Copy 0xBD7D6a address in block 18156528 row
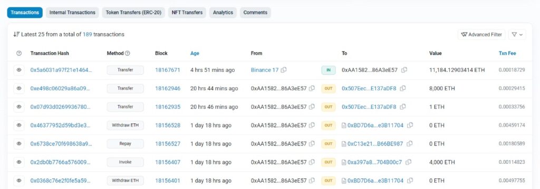 [410, 125]
